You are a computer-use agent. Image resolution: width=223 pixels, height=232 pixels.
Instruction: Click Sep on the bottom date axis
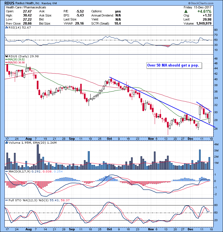click(72, 229)
